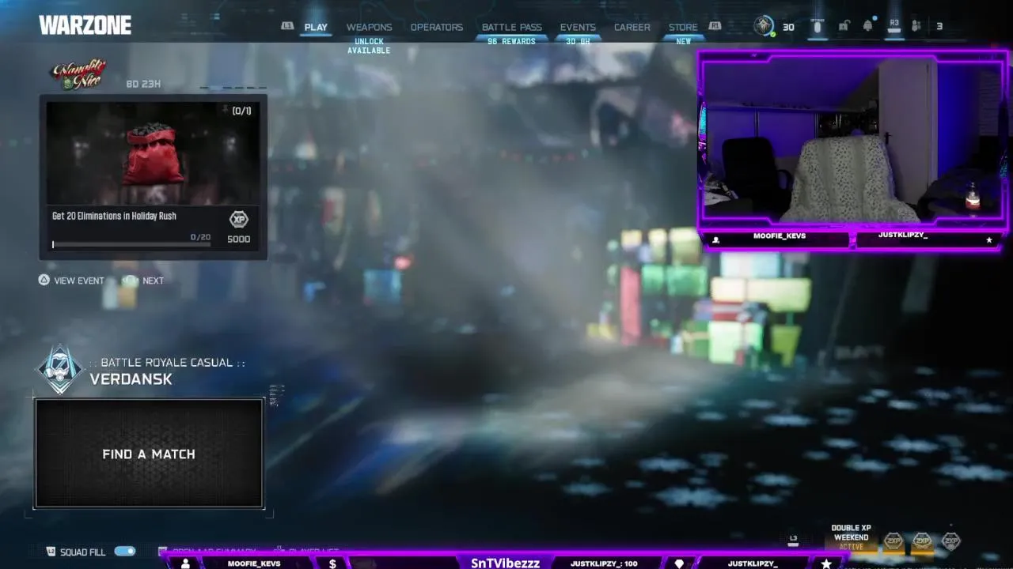Click the VERDANSK map name

[131, 379]
